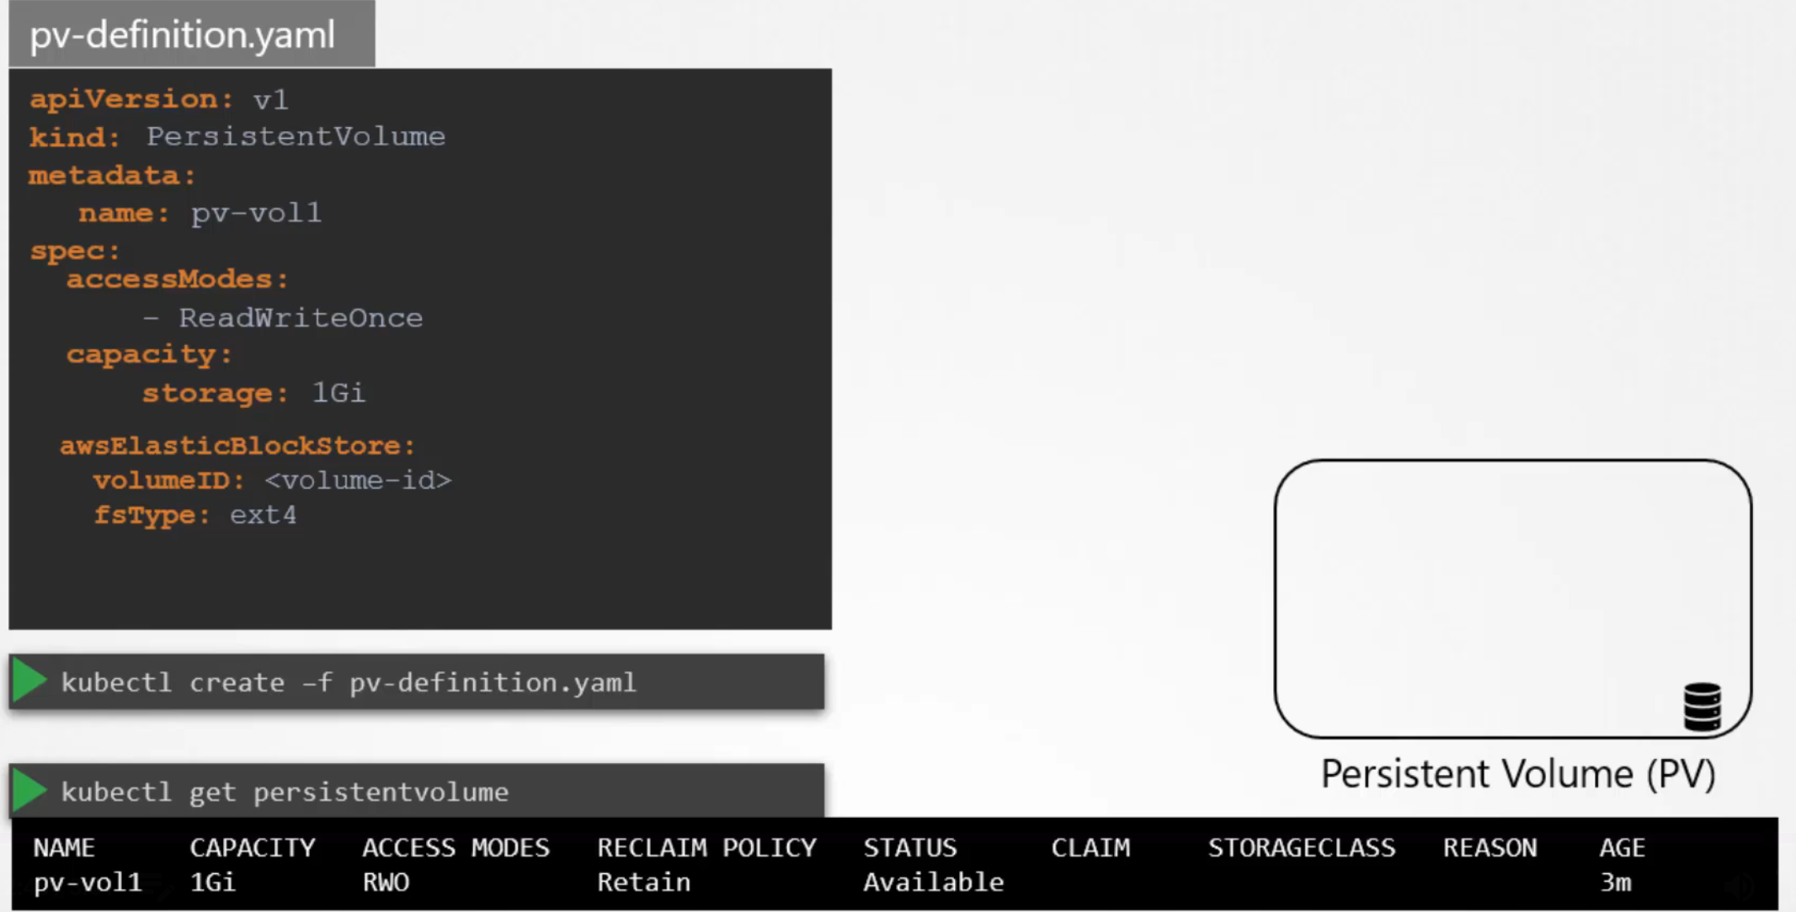Viewport: 1796px width, 912px height.
Task: Click the 'Available' status cell
Action: click(x=934, y=882)
